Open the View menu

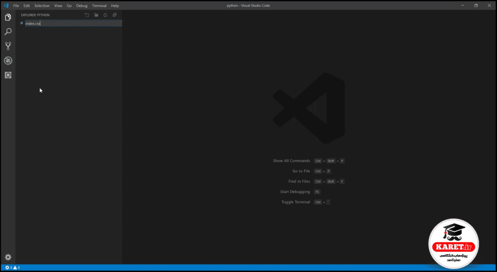click(58, 6)
